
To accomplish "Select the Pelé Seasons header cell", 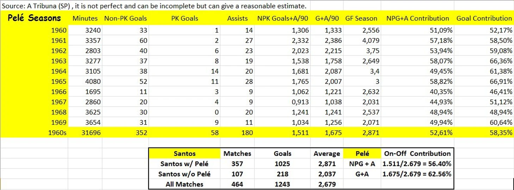I will point(34,18).
